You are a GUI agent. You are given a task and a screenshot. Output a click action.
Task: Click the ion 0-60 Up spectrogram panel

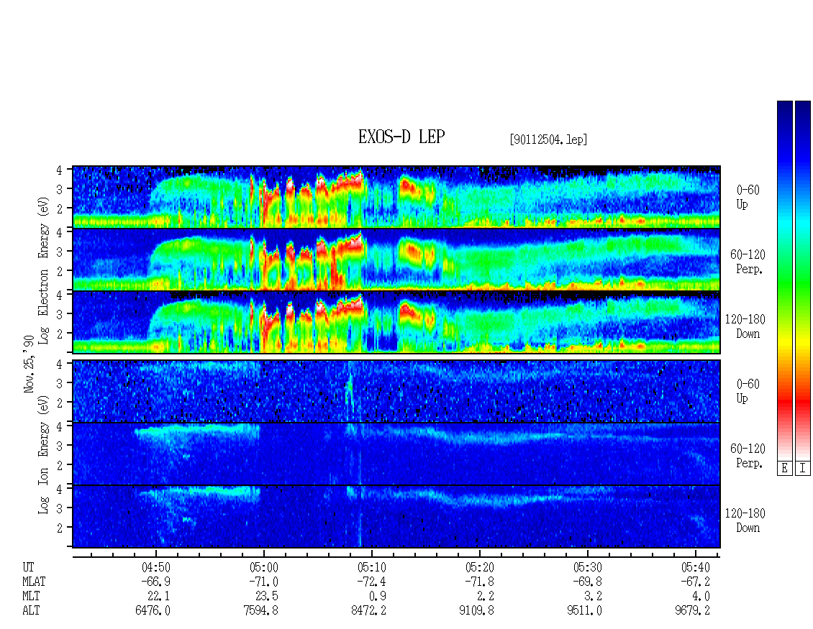396,391
